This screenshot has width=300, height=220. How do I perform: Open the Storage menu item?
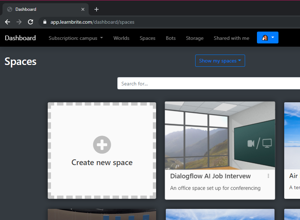[x=194, y=38]
